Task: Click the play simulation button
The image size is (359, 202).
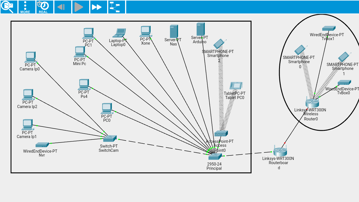Action: coord(81,7)
